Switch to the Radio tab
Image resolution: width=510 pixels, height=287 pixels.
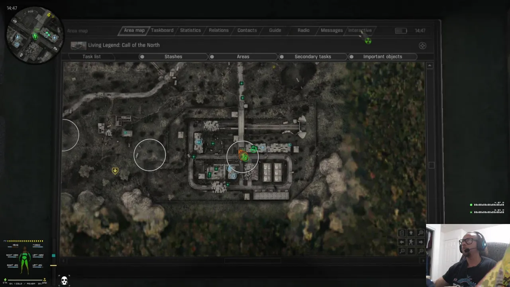point(303,30)
